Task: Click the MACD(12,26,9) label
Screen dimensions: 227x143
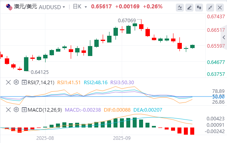Action: 45,110
